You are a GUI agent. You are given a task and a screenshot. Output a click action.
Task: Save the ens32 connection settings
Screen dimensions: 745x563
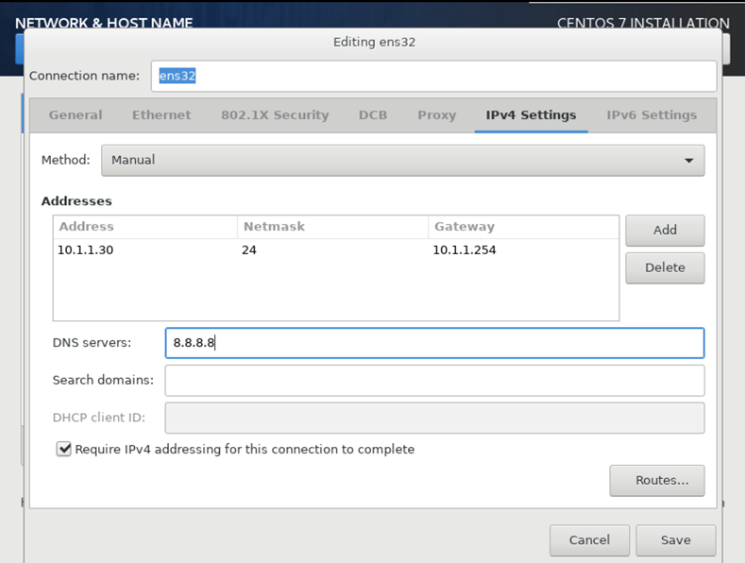pyautogui.click(x=675, y=540)
